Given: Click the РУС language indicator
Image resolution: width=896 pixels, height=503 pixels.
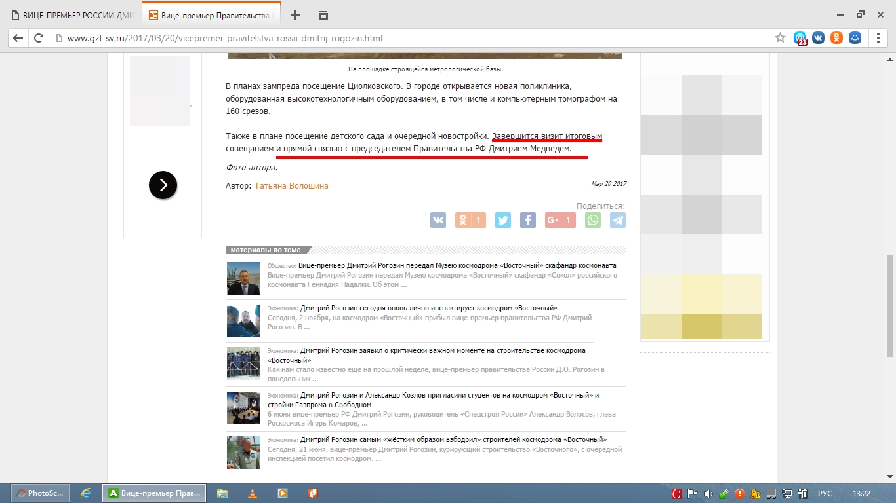Looking at the screenshot, I should click(x=825, y=493).
